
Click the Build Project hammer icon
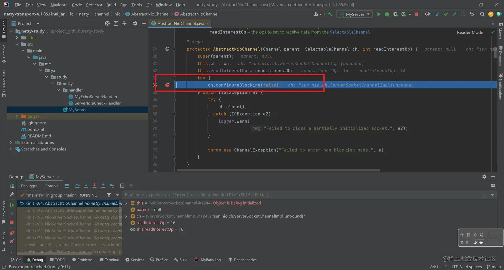[330, 14]
